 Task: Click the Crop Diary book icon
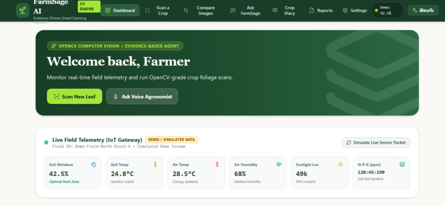coord(275,10)
